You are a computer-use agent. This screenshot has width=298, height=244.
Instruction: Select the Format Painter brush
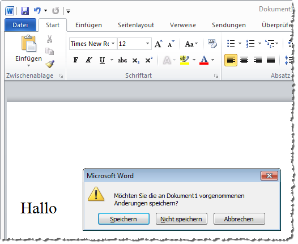[50, 64]
